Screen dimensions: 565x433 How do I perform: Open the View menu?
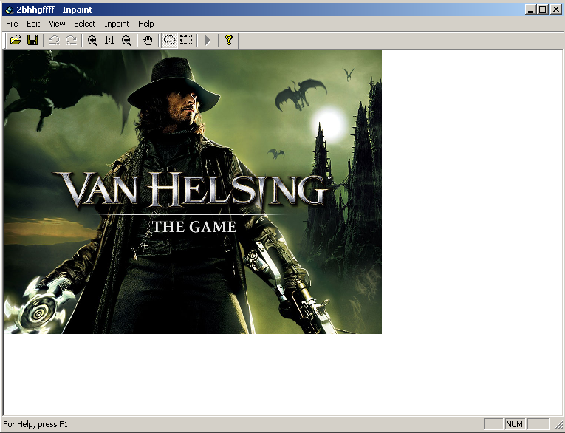(x=57, y=24)
